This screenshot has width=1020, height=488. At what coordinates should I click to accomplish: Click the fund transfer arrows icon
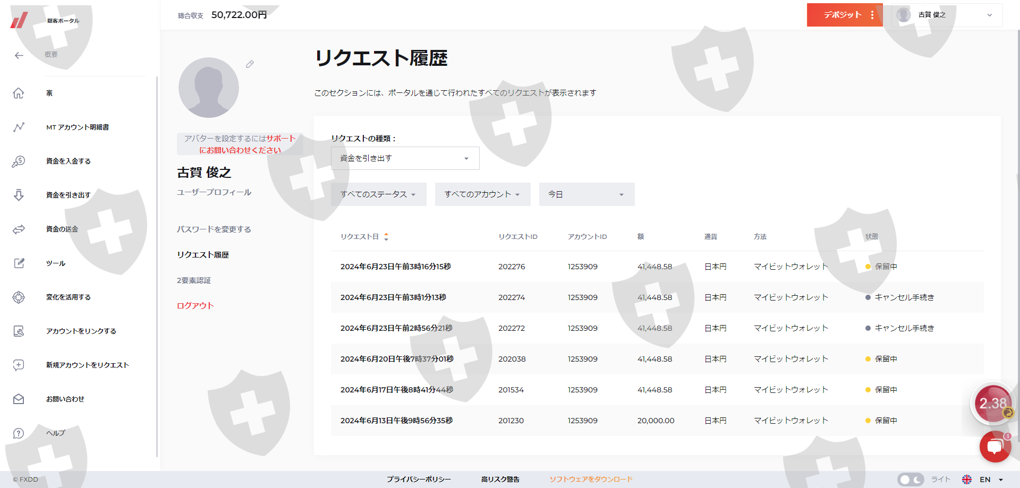tap(19, 229)
